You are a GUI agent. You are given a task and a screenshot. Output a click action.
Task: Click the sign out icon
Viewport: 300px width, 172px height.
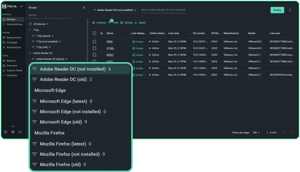(x=20, y=132)
